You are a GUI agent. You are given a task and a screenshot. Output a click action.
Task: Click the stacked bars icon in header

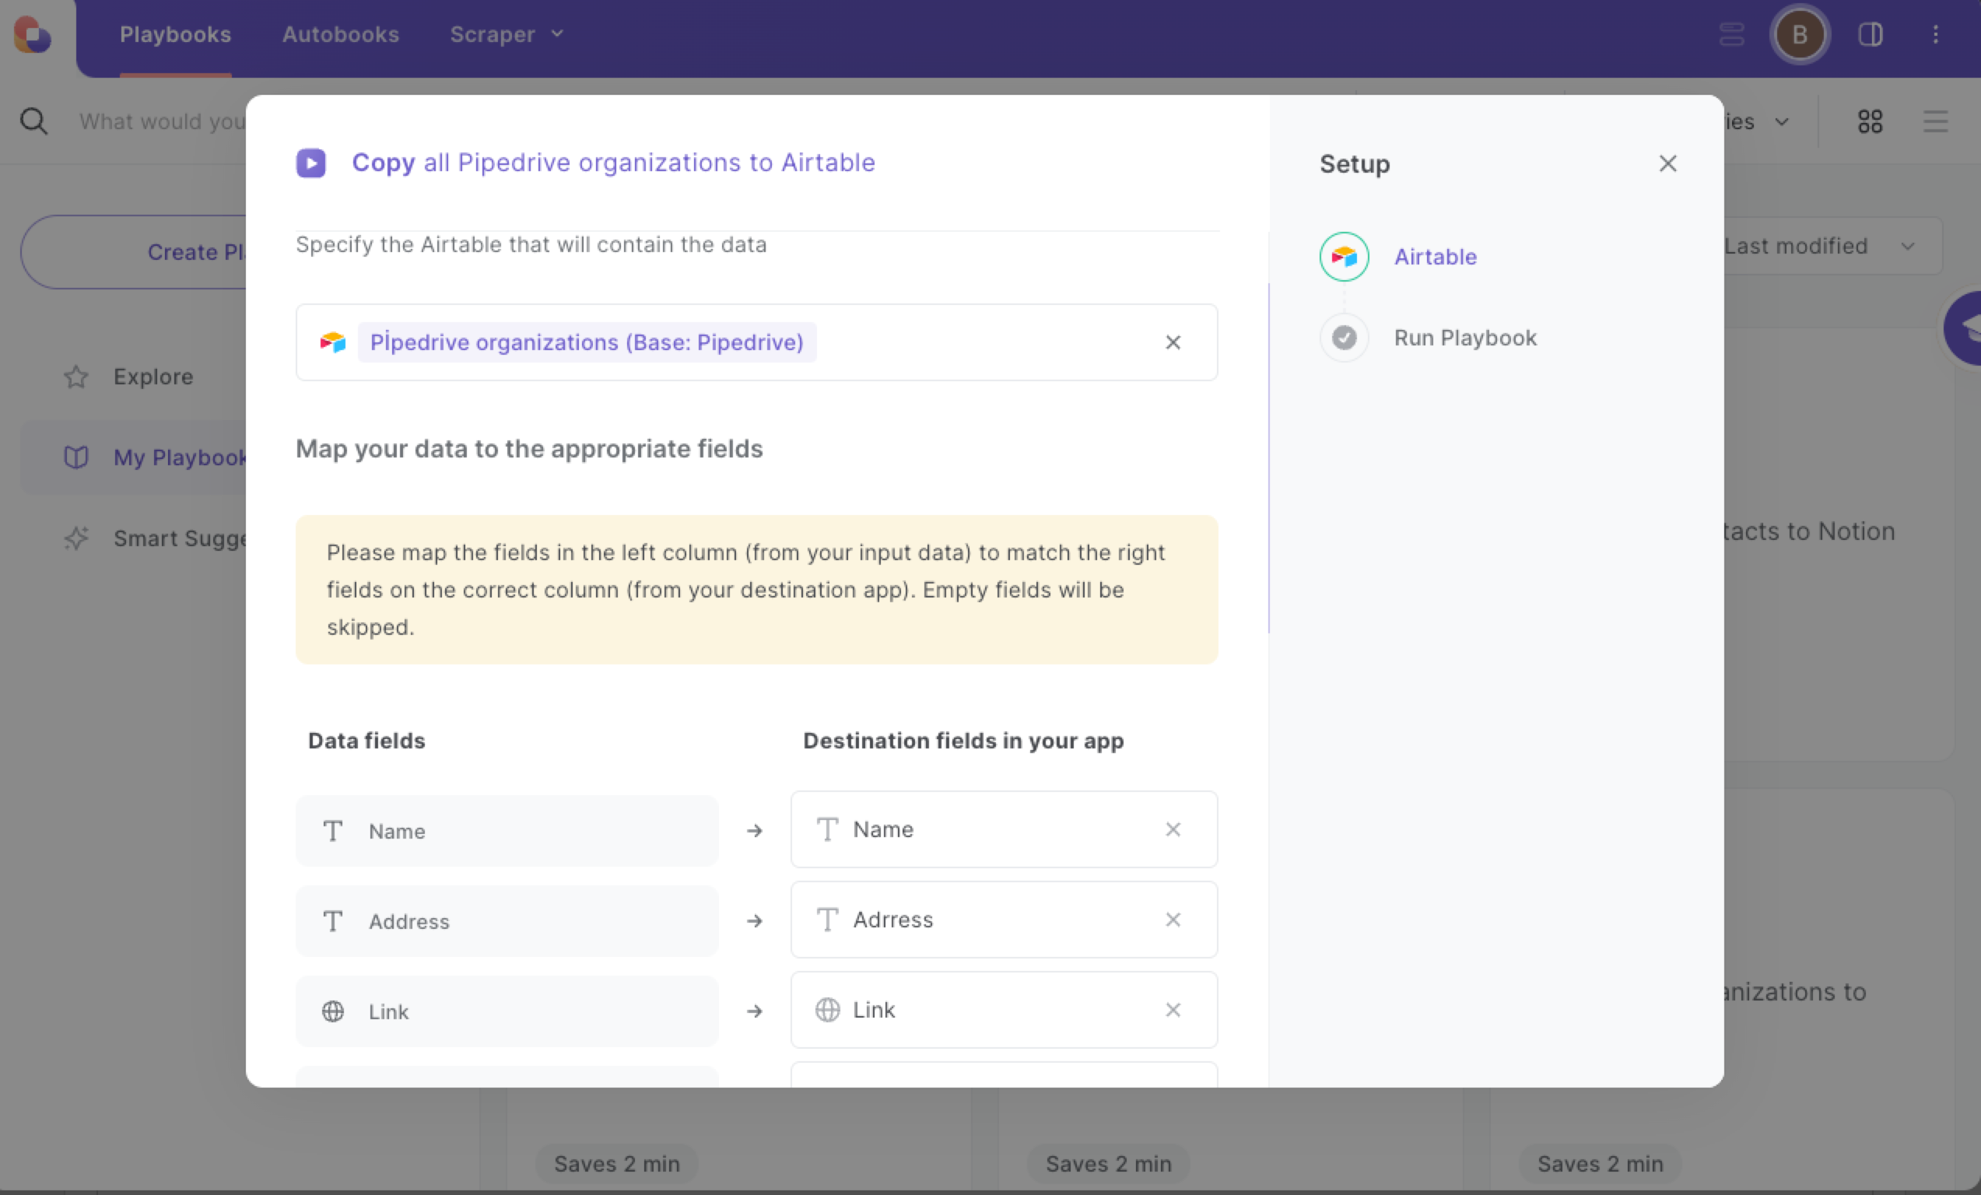[1732, 34]
